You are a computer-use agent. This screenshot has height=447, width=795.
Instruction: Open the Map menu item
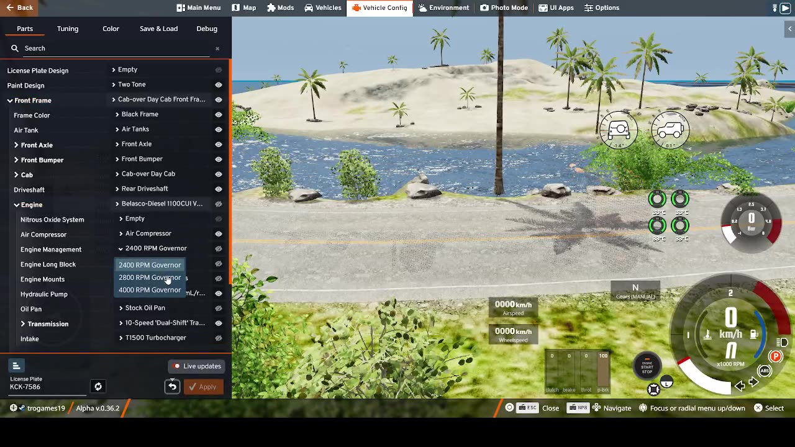[x=244, y=8]
